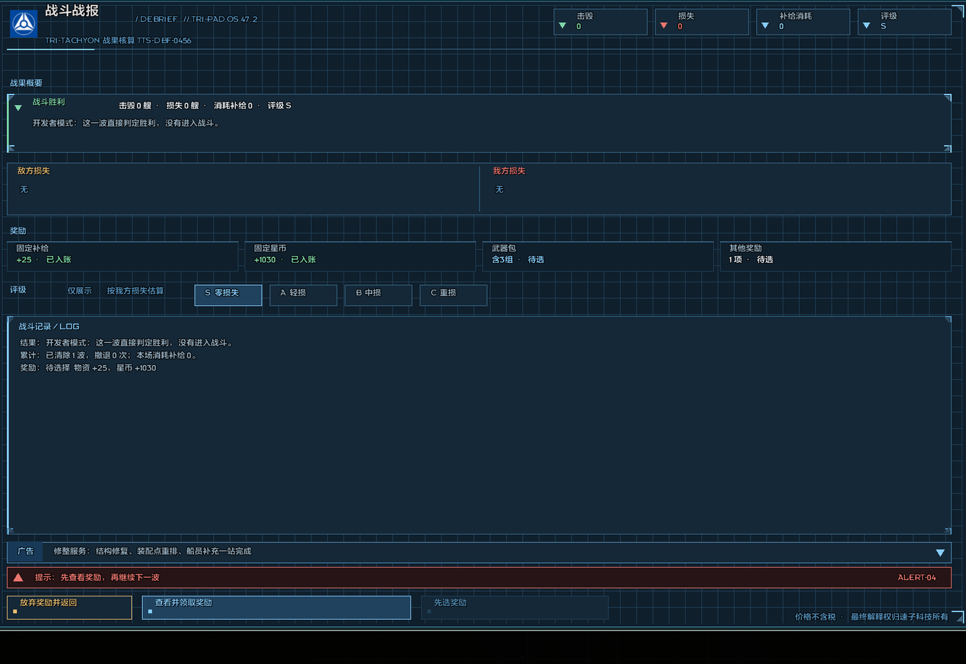The height and width of the screenshot is (664, 966).
Task: Click 查看并领取奖励 button
Action: point(276,607)
